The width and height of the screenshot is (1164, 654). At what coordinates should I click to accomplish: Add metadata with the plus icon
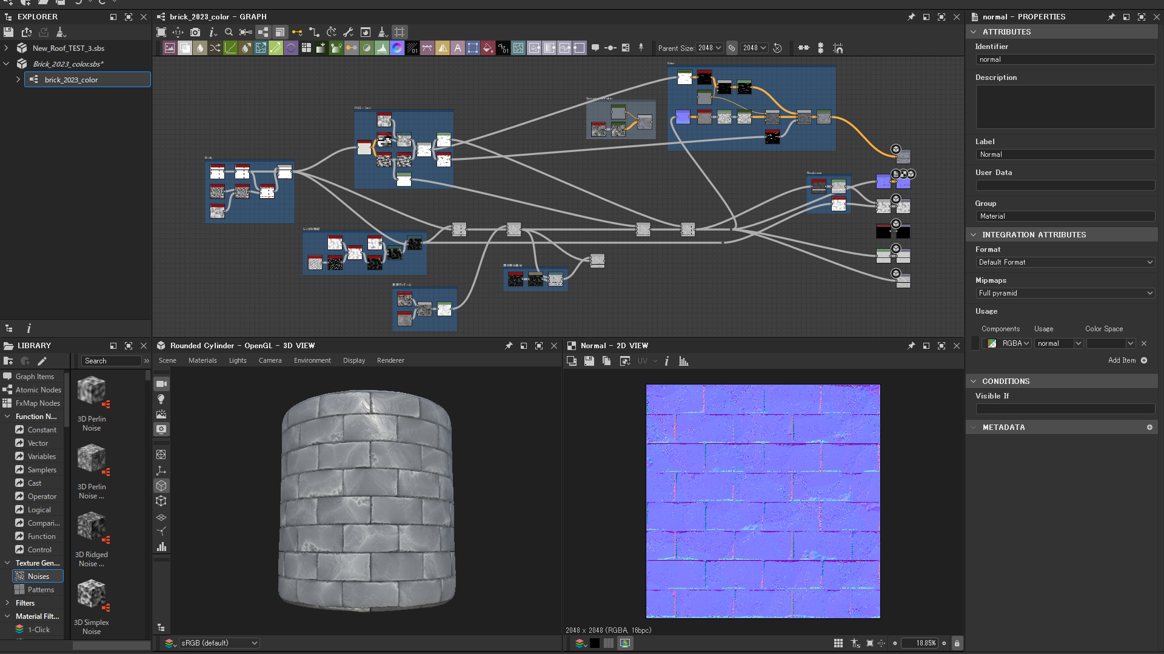pos(1149,428)
